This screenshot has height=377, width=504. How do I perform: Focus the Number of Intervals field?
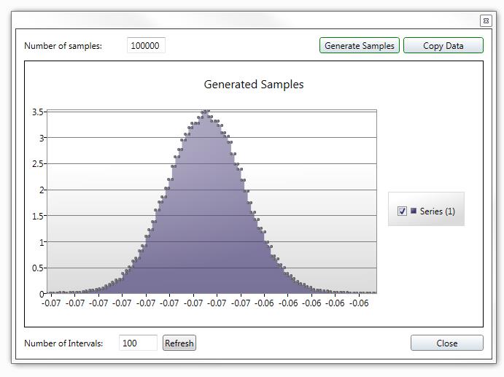pos(138,343)
